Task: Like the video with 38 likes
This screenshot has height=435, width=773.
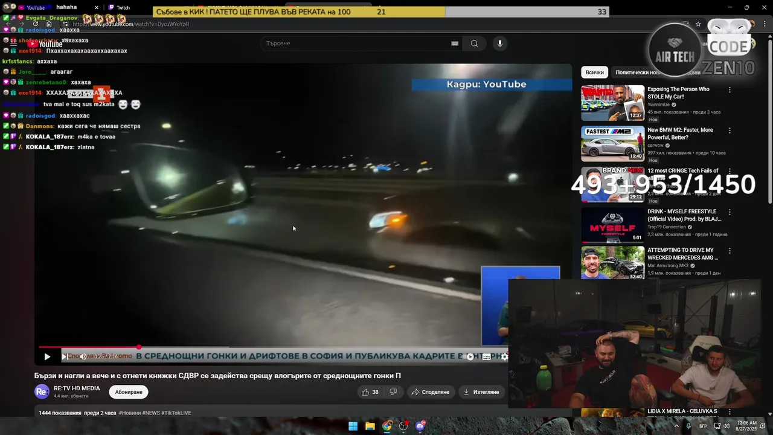Action: [370, 392]
